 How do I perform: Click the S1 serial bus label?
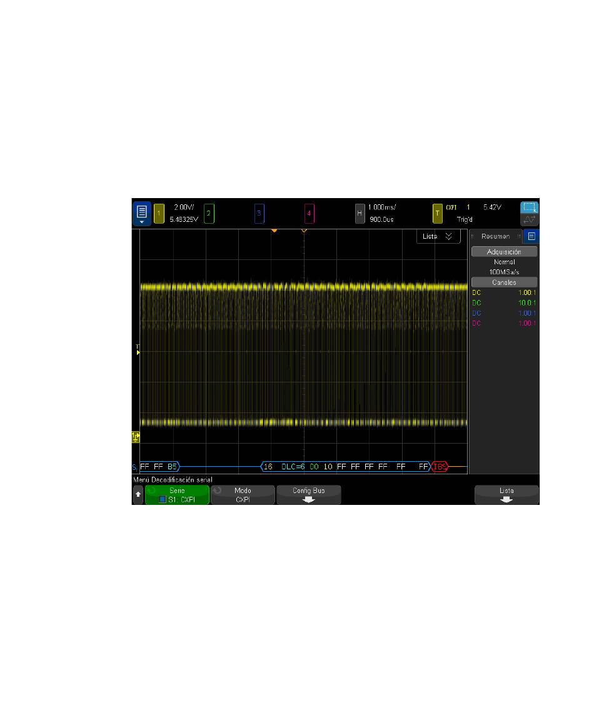coord(134,467)
